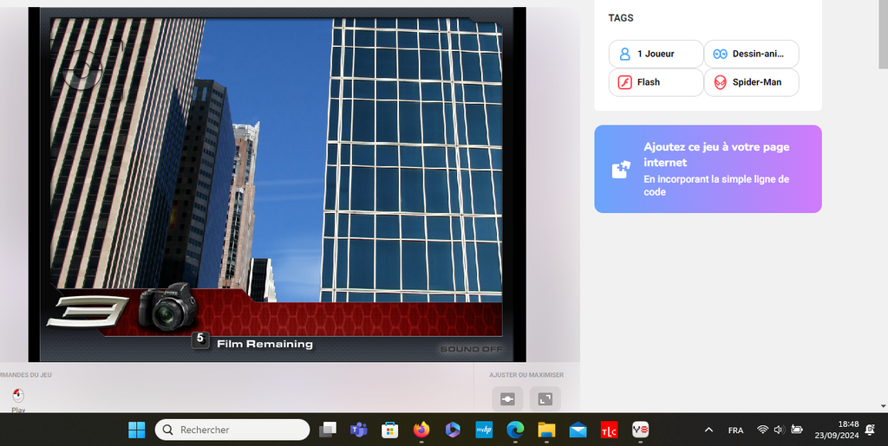
Task: Select the 1 Joueur tag
Action: (656, 54)
